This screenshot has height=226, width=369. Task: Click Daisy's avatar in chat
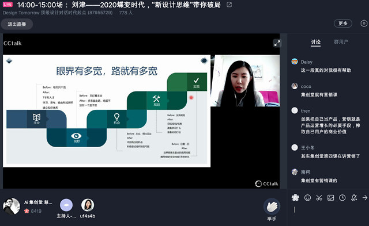pyautogui.click(x=295, y=62)
